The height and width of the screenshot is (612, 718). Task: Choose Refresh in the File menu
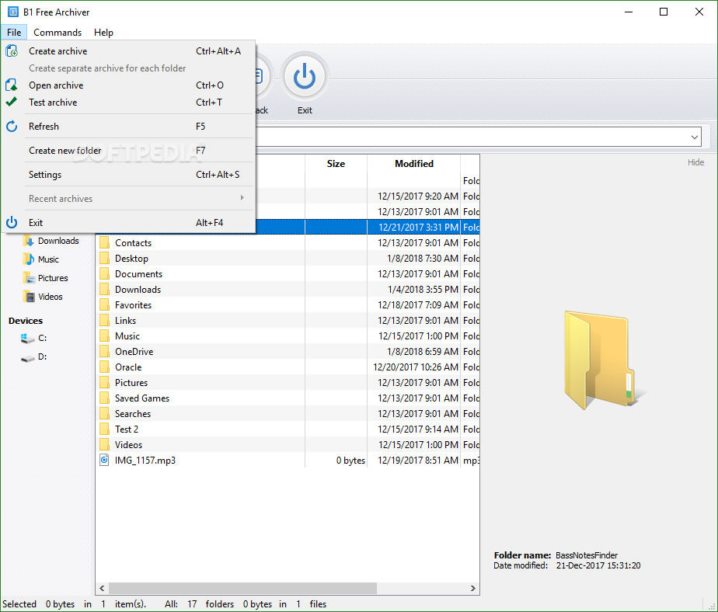point(128,127)
